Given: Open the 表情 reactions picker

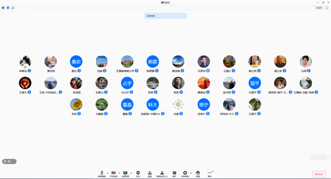Looking at the screenshot, I should tap(198, 174).
